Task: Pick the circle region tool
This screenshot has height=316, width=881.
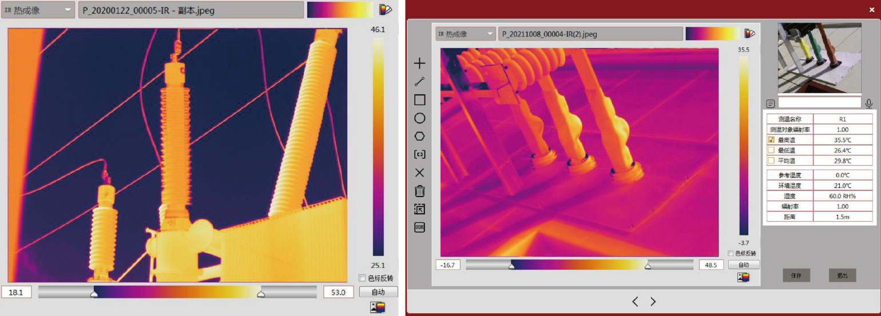Action: point(419,118)
